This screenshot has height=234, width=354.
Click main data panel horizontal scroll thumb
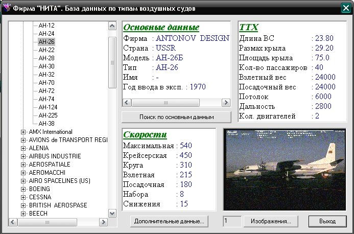(x=166, y=103)
